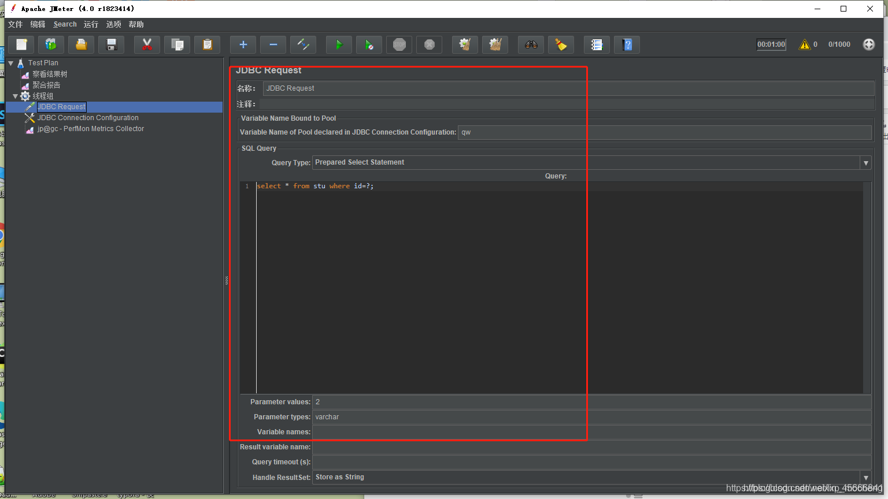Start test without pauses icon
This screenshot has width=888, height=499.
coord(369,44)
